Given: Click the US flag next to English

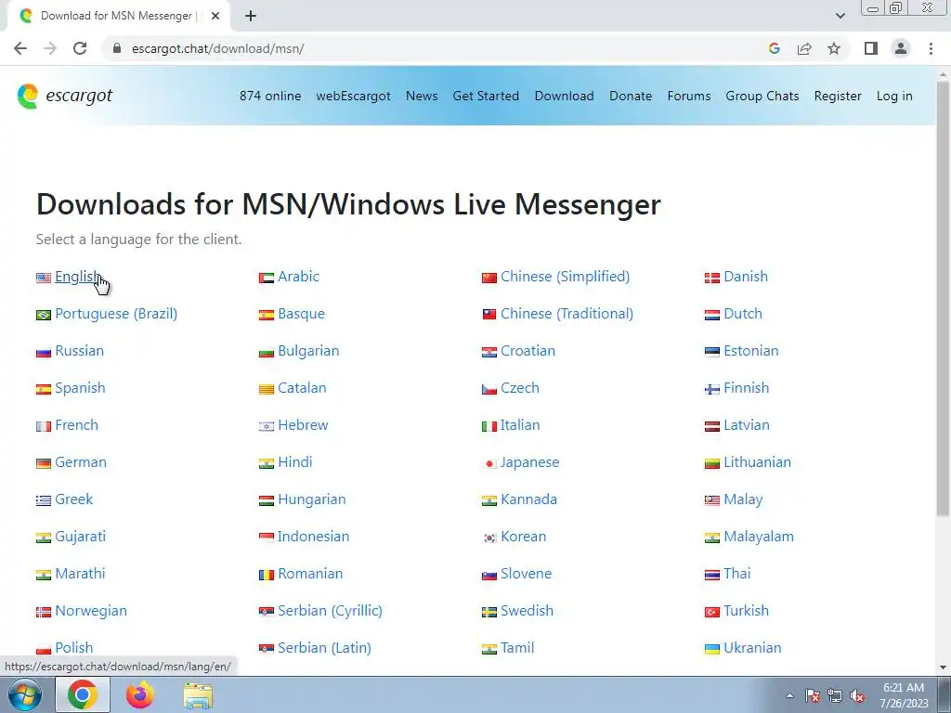Looking at the screenshot, I should tap(43, 278).
